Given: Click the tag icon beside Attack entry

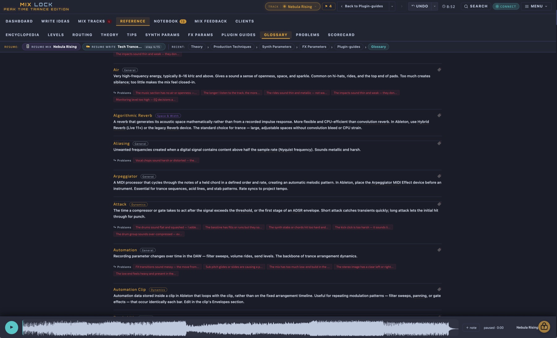Looking at the screenshot, I should [x=439, y=204].
